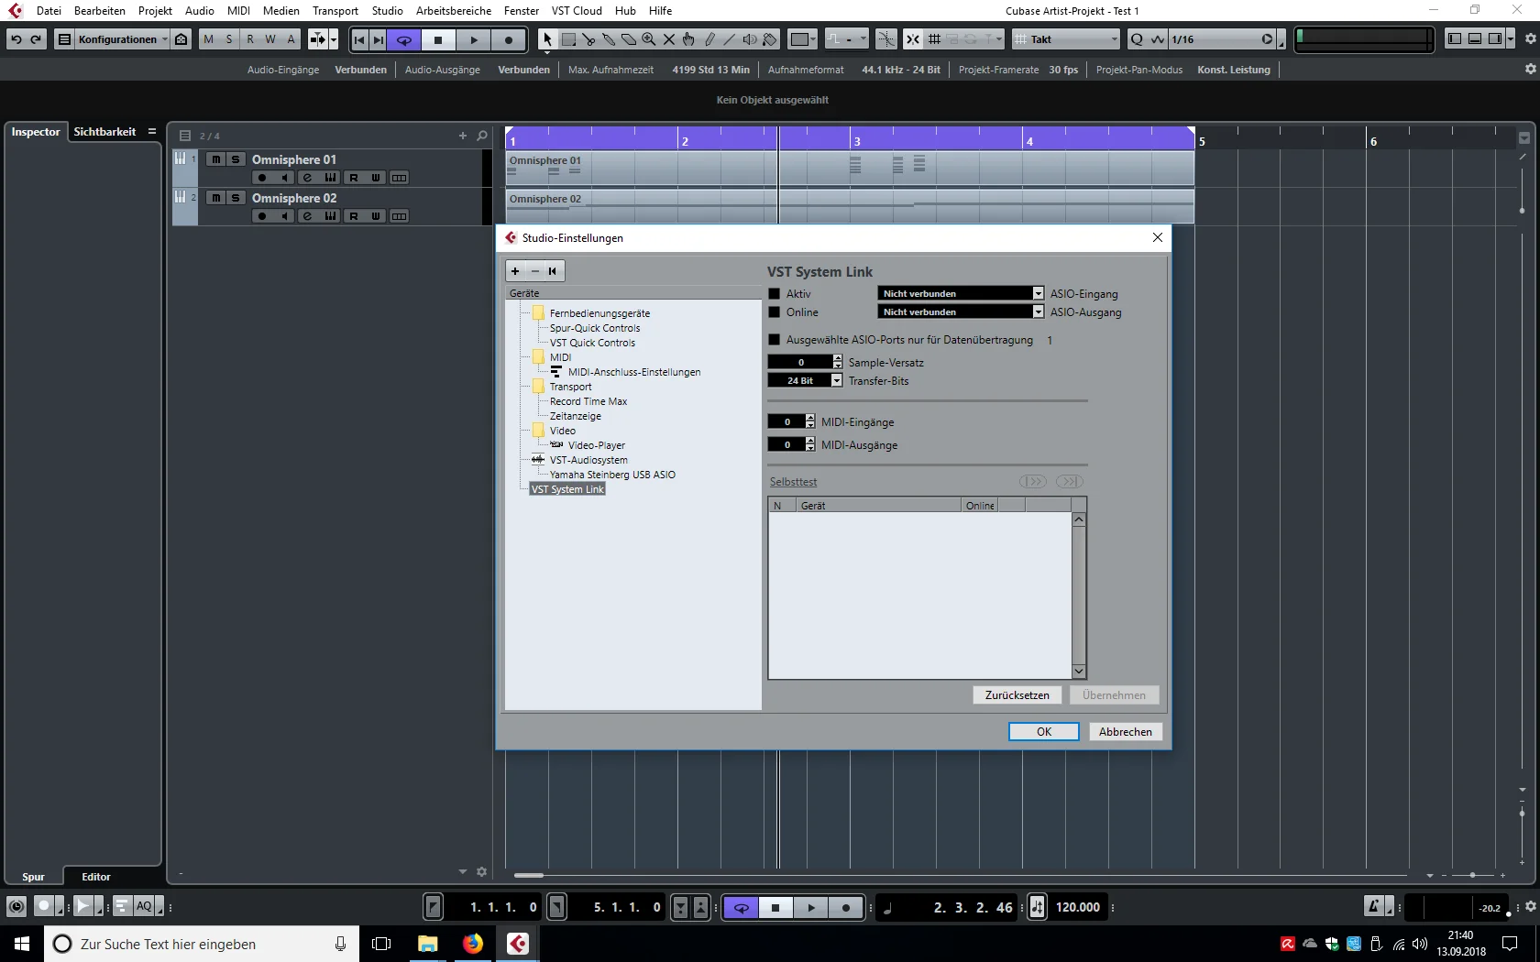Click the Abbrechen button
1540x962 pixels.
click(x=1126, y=732)
